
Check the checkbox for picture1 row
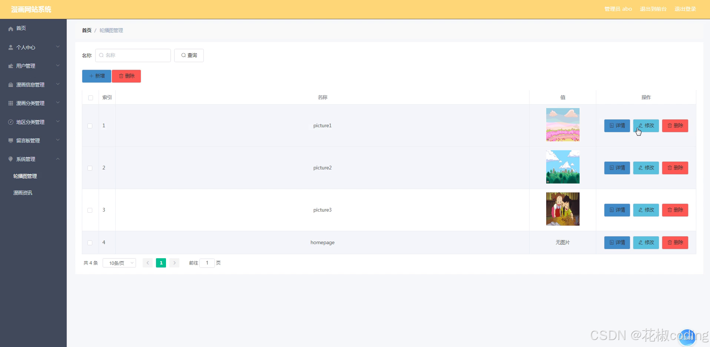[90, 126]
